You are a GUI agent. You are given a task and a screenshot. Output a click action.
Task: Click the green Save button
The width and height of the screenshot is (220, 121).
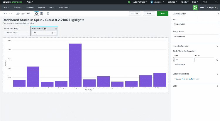click(x=163, y=14)
